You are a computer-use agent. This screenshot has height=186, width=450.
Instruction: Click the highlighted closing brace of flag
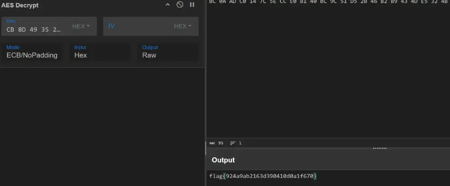[x=315, y=176]
